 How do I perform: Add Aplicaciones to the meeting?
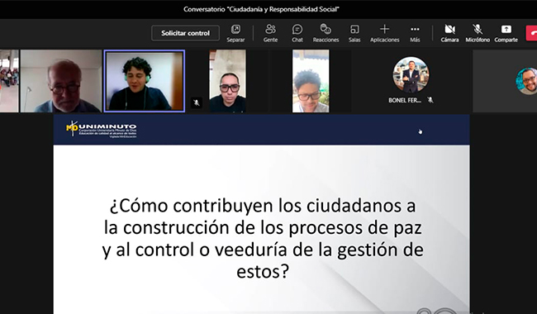pos(385,33)
